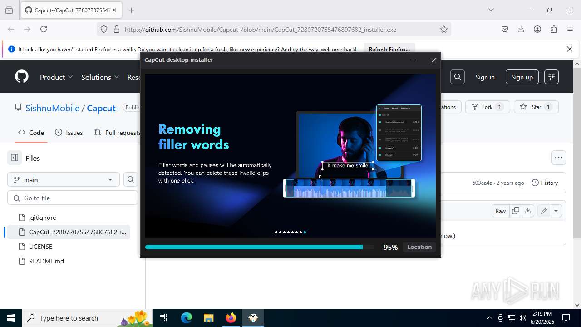The image size is (581, 327).
Task: Open Firefox extensions icon
Action: (554, 29)
